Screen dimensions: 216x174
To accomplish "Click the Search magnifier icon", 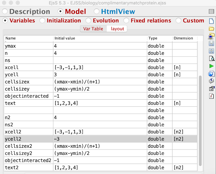I will tap(212, 59).
